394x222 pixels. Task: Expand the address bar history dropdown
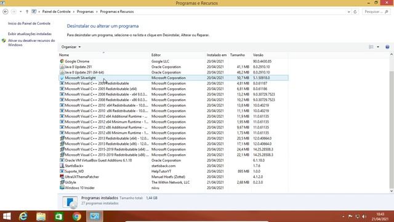click(x=349, y=12)
